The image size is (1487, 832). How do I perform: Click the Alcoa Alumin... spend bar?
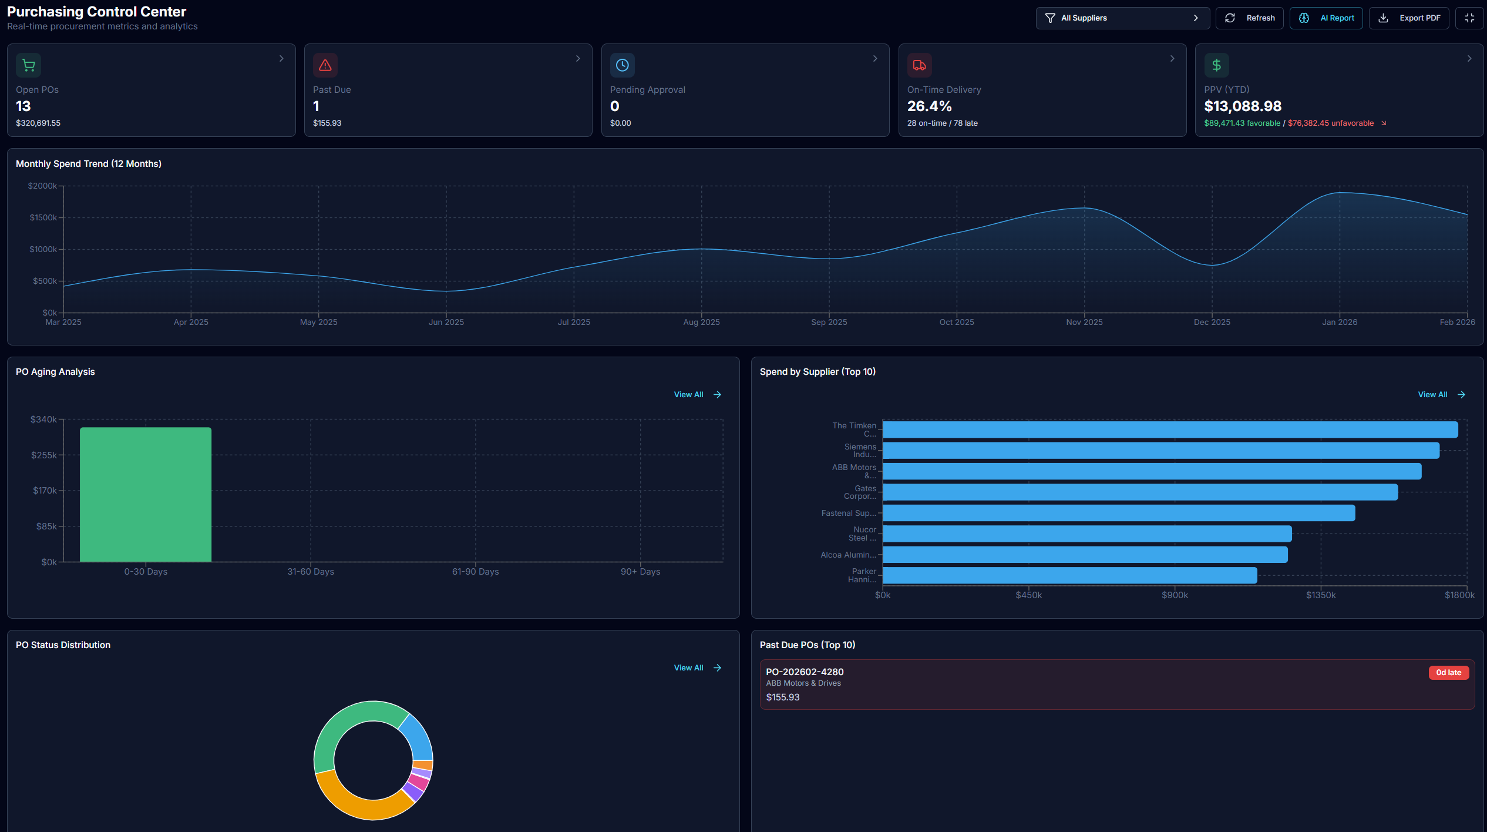pyautogui.click(x=1085, y=555)
